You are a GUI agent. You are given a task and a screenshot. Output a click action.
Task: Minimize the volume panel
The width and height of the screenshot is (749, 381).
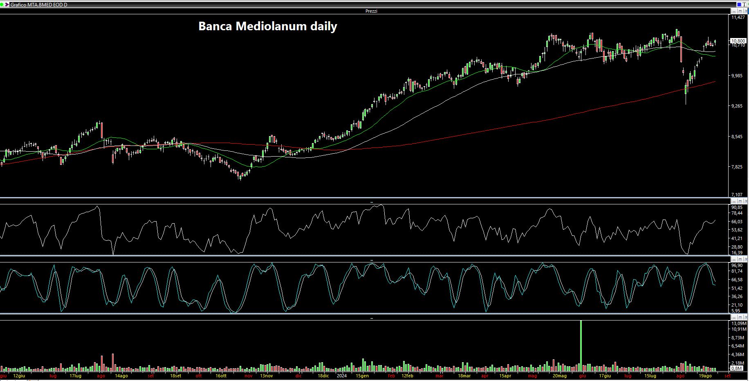click(x=734, y=317)
